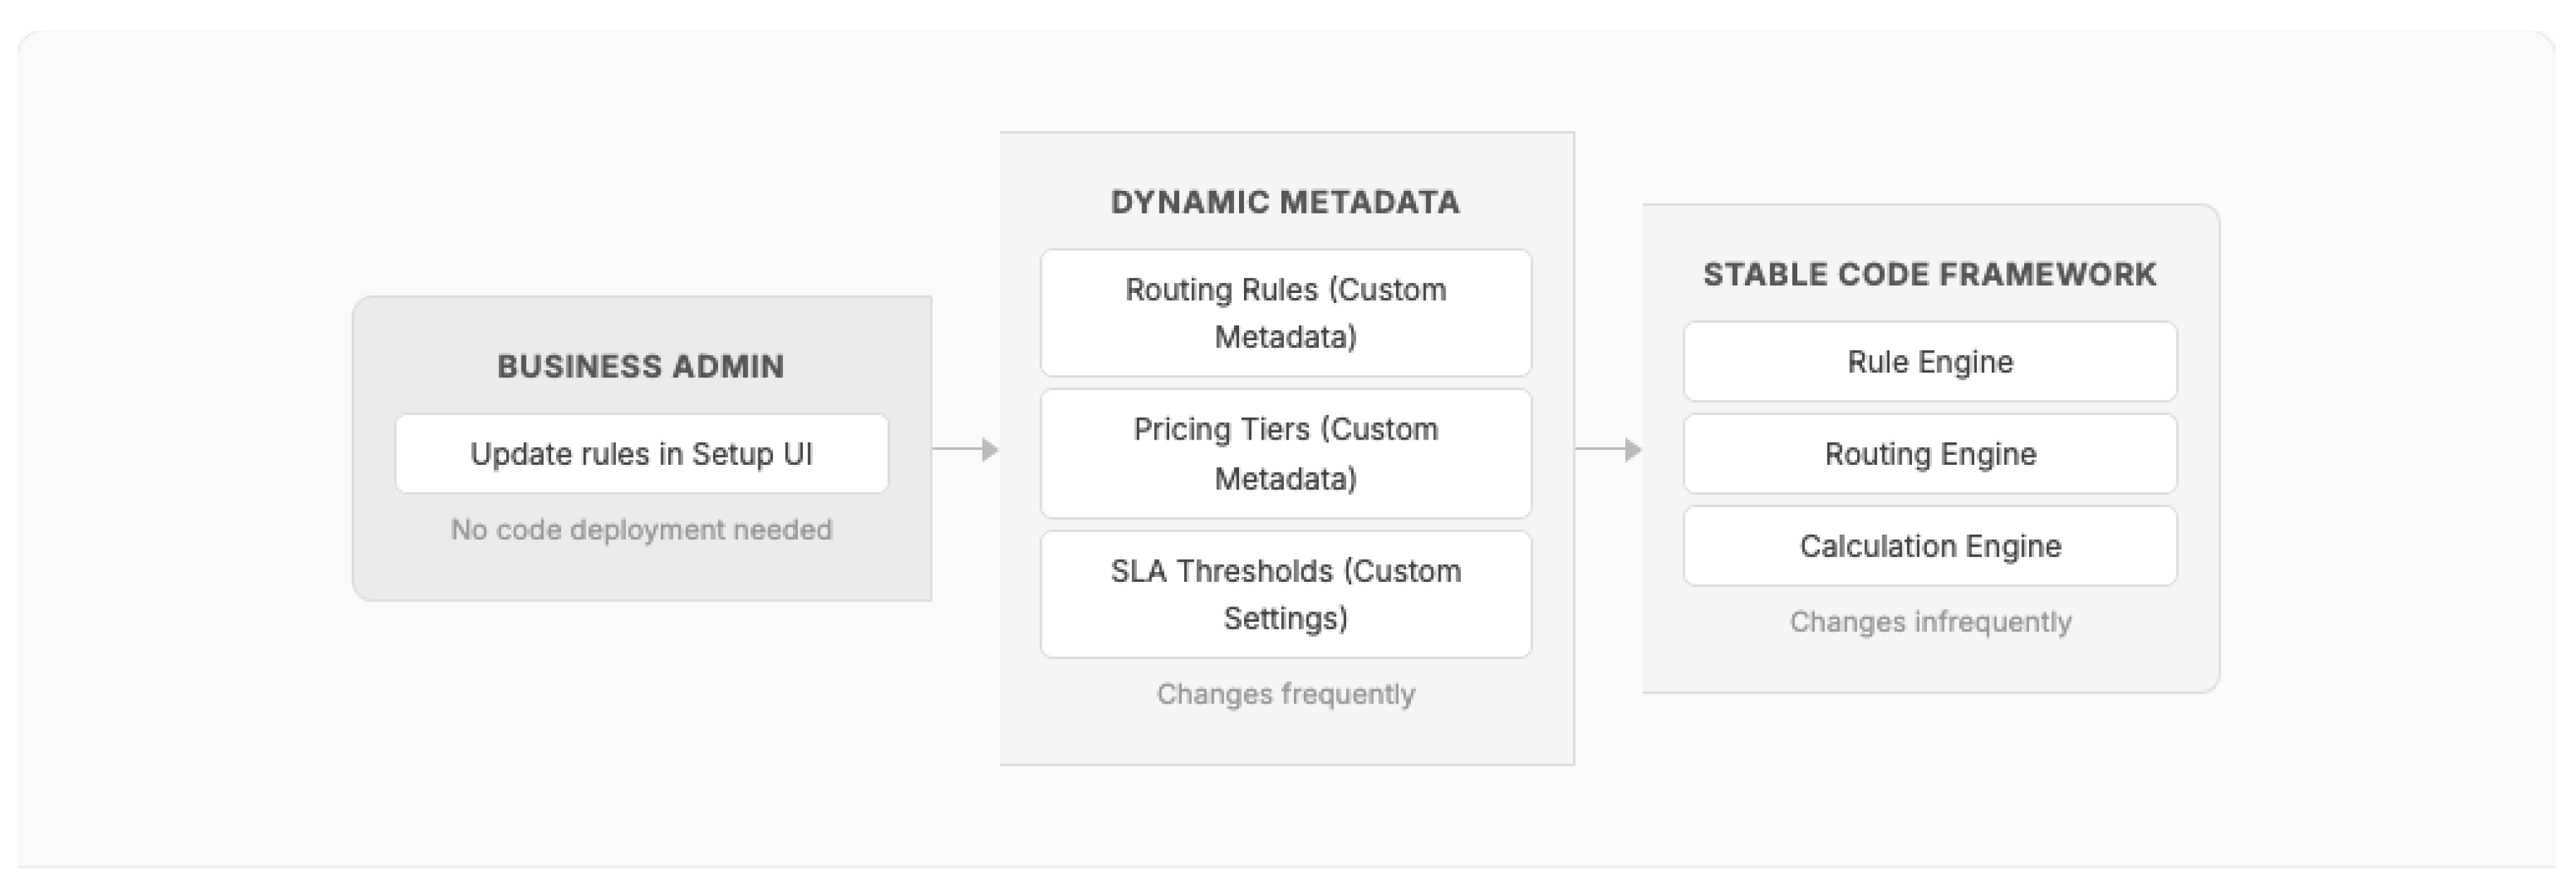Click the arrow pointing to Stable Code Framework
This screenshot has height=891, width=2576.
[1608, 449]
